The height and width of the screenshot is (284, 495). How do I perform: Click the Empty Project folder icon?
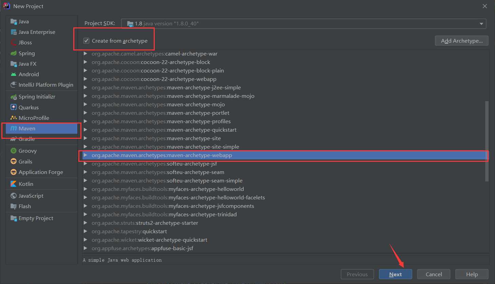14,218
